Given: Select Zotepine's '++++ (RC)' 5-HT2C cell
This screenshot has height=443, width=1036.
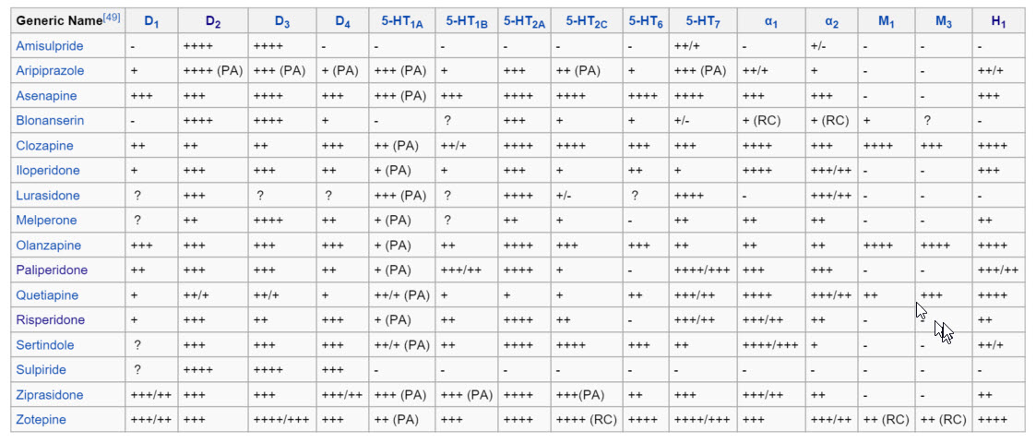Looking at the screenshot, I should tap(587, 420).
